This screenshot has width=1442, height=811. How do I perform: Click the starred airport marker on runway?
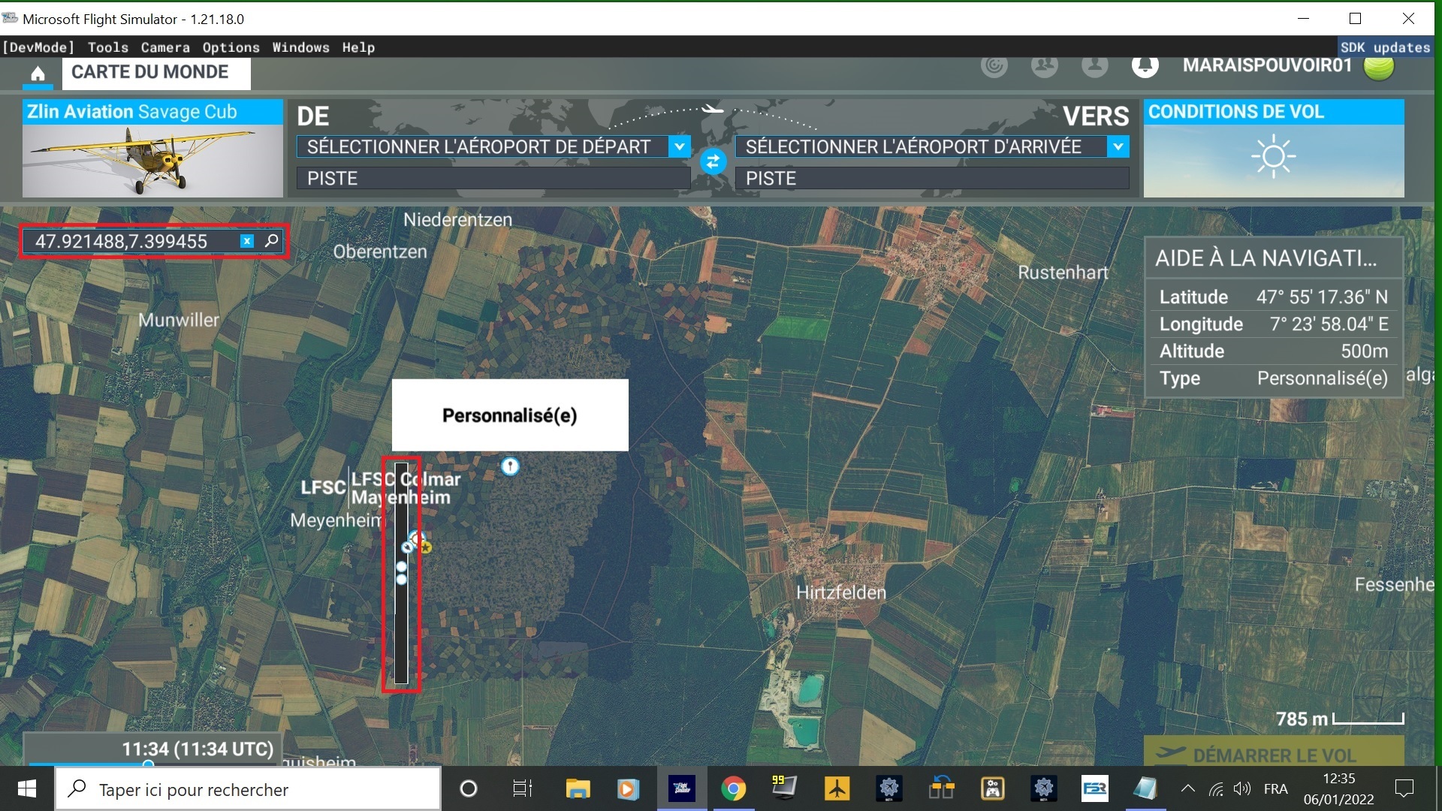(x=425, y=547)
